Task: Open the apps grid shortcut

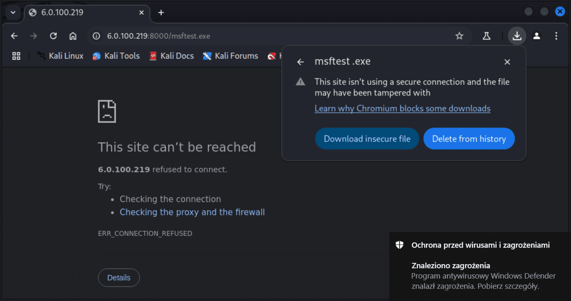Action: coord(16,56)
